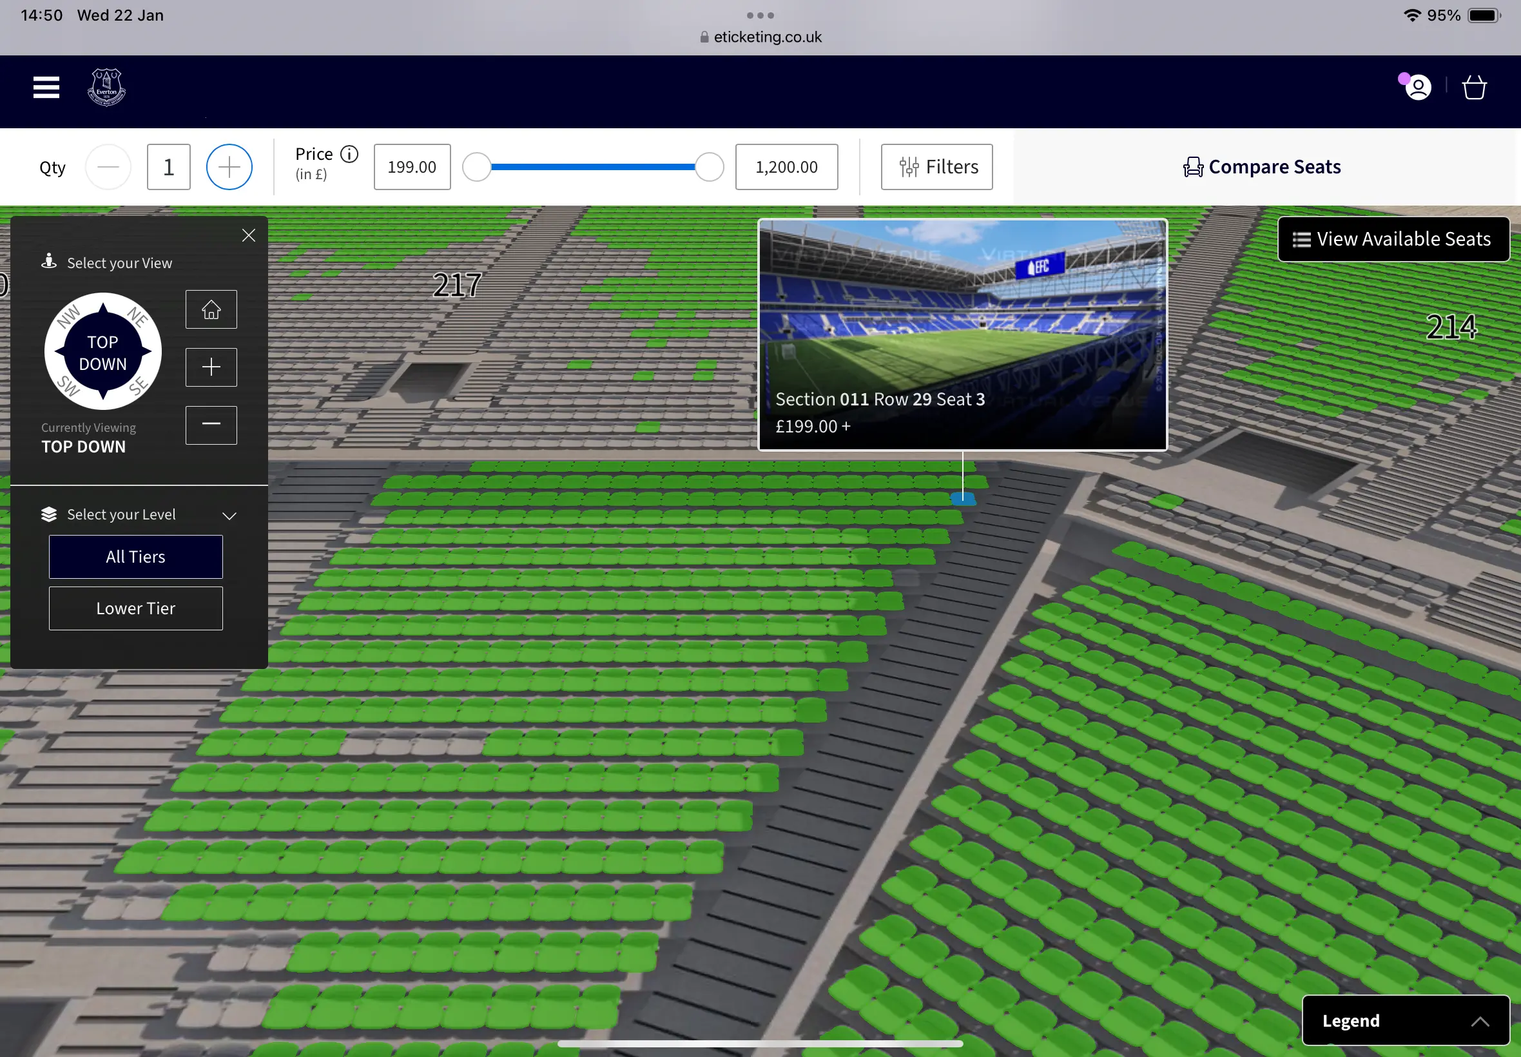Decrease ticket quantity with minus button
The width and height of the screenshot is (1521, 1057).
[x=108, y=167]
